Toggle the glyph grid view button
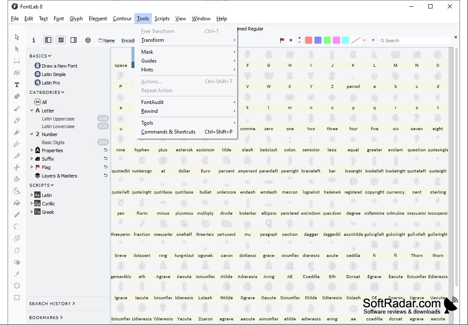The width and height of the screenshot is (468, 325). pos(61,40)
